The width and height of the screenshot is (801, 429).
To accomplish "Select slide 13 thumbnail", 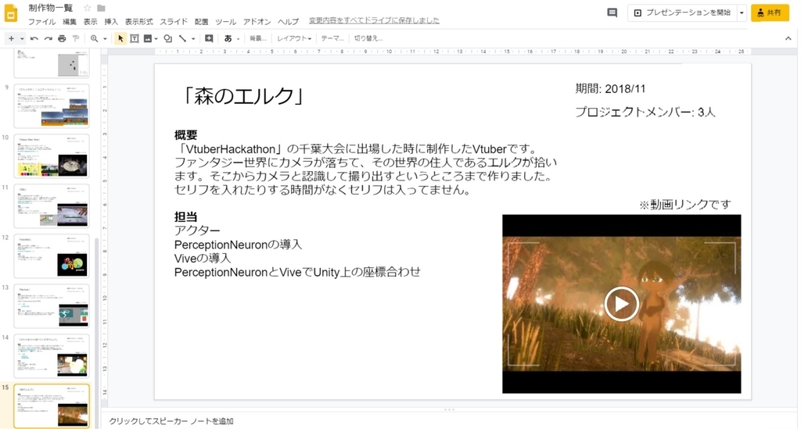I will point(52,306).
